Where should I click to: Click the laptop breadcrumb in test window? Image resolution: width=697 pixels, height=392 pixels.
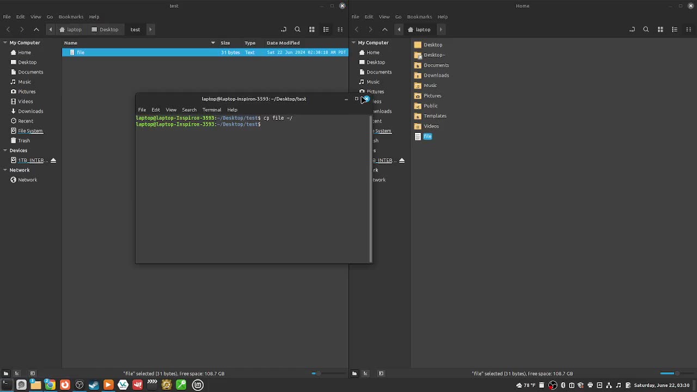(70, 29)
